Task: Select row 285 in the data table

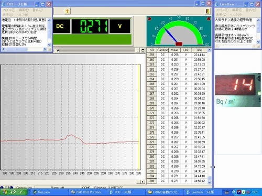Action: coord(177,181)
